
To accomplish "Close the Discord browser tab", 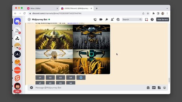I will 91,8.
